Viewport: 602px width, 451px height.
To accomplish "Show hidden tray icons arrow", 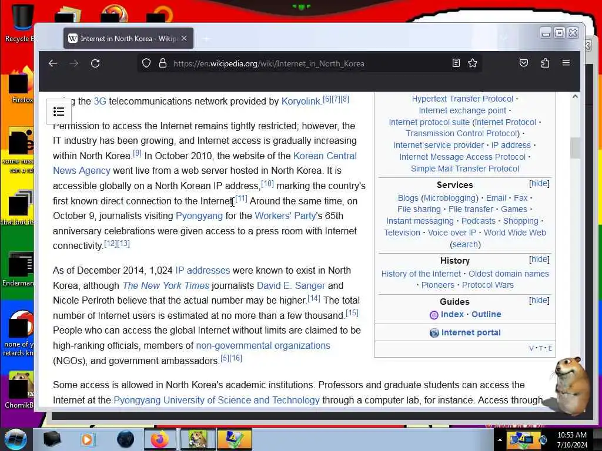I will click(500, 440).
